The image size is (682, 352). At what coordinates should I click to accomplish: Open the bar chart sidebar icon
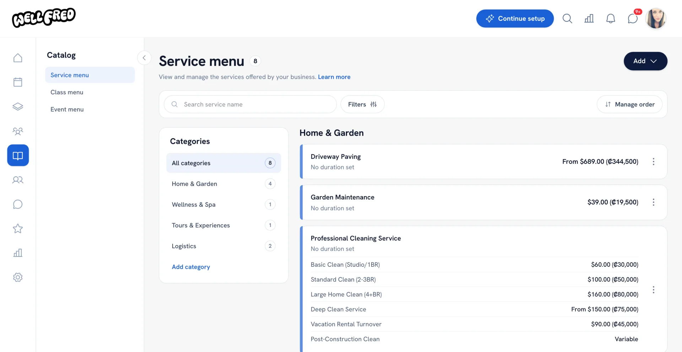[x=18, y=253]
